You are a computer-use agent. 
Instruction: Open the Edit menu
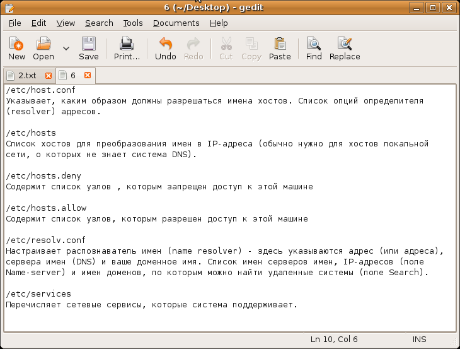(x=38, y=23)
